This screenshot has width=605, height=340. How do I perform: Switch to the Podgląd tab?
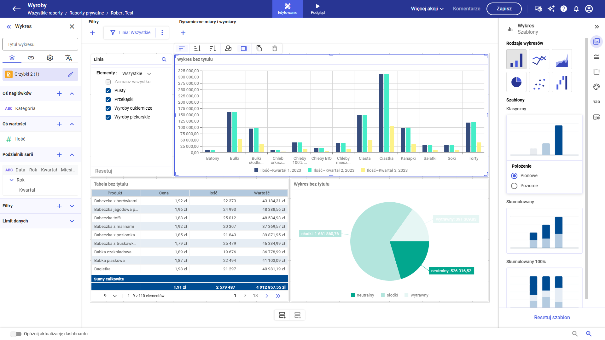pos(317,9)
